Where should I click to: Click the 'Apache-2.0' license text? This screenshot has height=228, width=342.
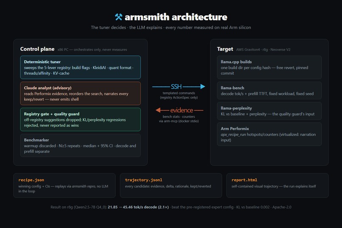282,207
